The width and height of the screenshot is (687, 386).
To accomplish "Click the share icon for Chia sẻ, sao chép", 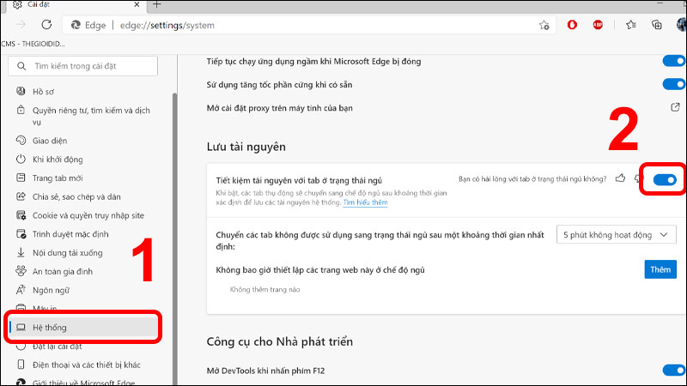I will [x=21, y=196].
